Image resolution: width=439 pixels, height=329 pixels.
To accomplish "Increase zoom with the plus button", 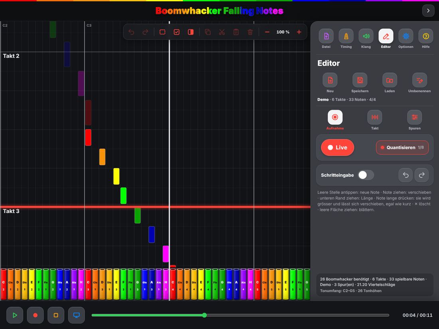I will [299, 32].
